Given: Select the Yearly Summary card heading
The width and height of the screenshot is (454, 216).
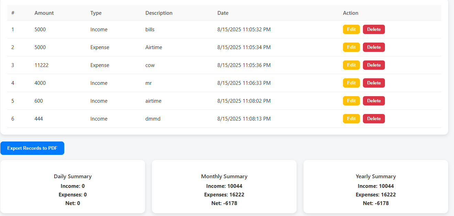Looking at the screenshot, I should pos(376,177).
